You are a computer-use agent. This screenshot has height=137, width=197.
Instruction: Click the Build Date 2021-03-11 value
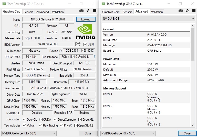click(x=154, y=40)
